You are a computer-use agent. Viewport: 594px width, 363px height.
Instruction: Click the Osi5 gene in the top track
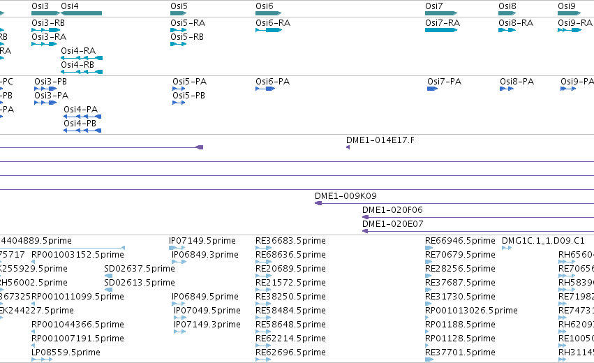tap(179, 13)
